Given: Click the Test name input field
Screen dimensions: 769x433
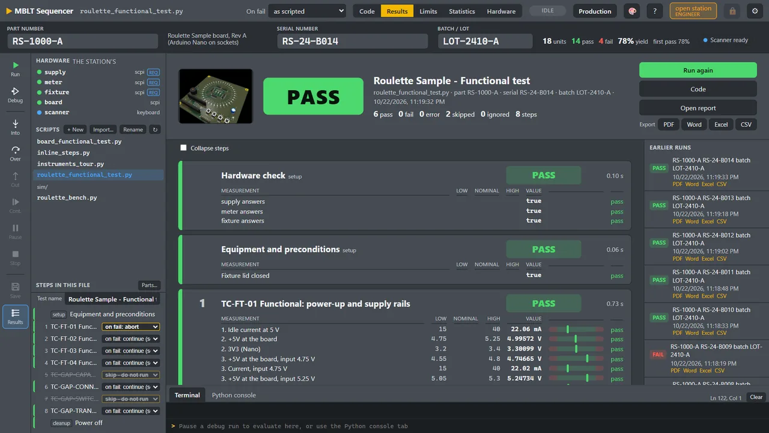Looking at the screenshot, I should click(x=112, y=299).
